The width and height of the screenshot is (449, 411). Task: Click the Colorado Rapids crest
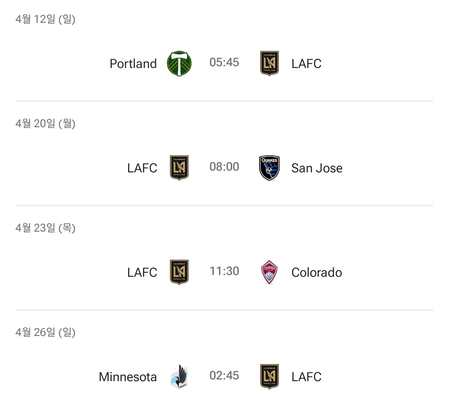269,272
